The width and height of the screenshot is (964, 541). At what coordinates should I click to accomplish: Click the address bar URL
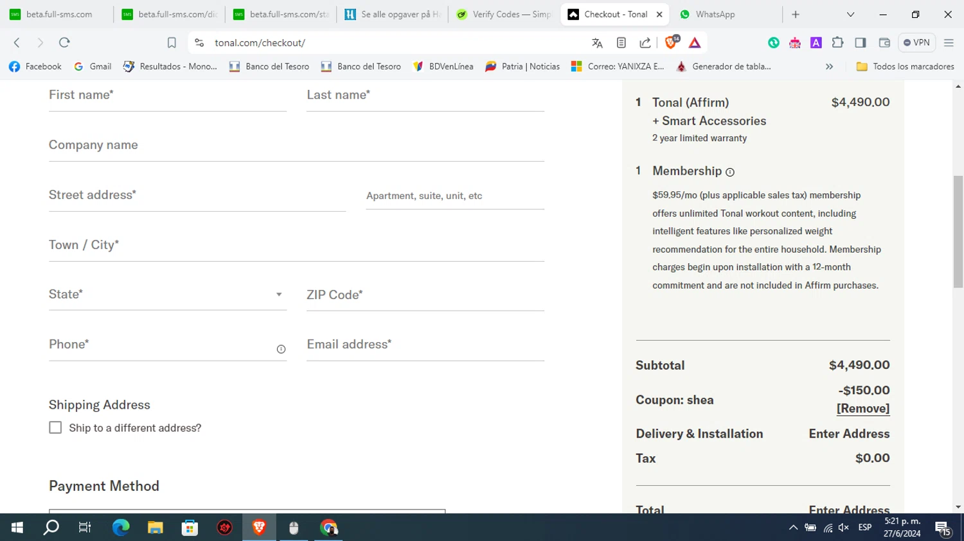(x=260, y=43)
